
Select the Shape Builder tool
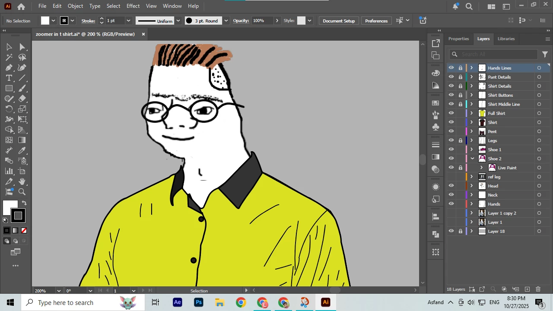click(x=9, y=130)
